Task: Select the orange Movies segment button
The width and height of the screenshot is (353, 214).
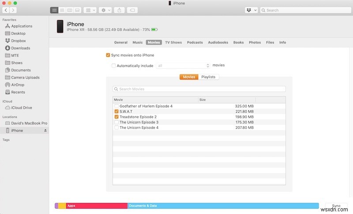Action: [x=189, y=77]
